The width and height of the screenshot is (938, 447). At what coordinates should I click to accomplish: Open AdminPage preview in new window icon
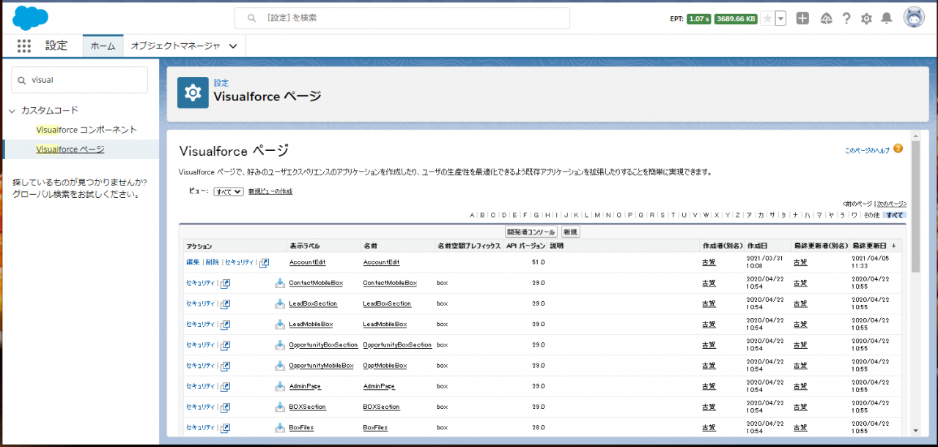pos(225,386)
